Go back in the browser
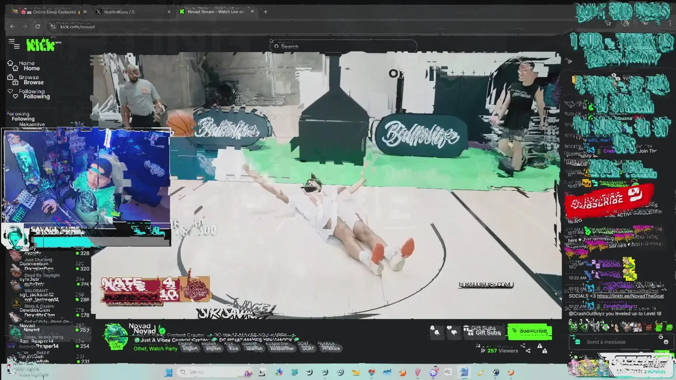 pyautogui.click(x=13, y=26)
